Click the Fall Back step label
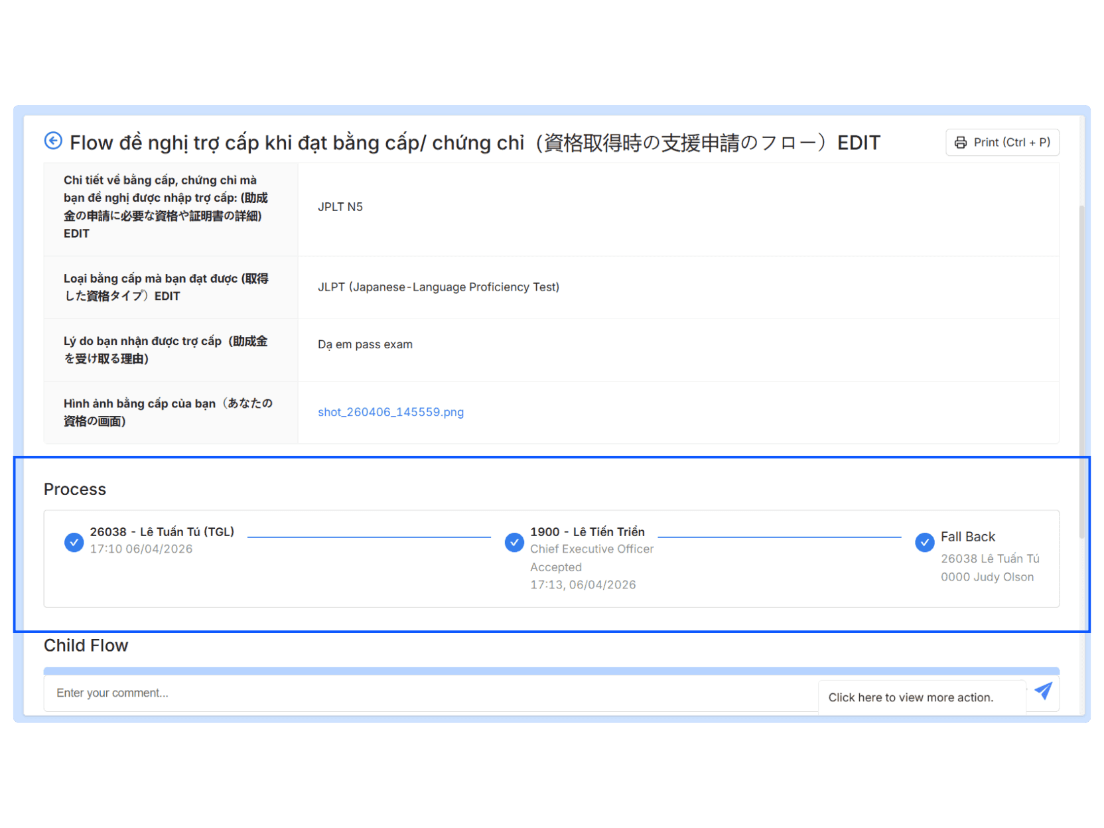The image size is (1104, 828). pyautogui.click(x=967, y=537)
